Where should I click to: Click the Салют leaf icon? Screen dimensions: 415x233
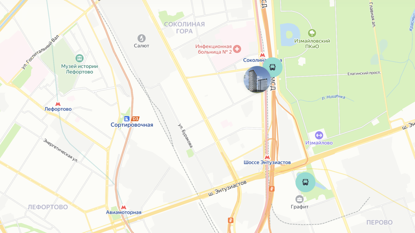(x=141, y=38)
